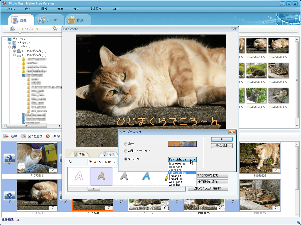Select storyboard photo P1070526
The image size is (301, 225).
coord(260,158)
